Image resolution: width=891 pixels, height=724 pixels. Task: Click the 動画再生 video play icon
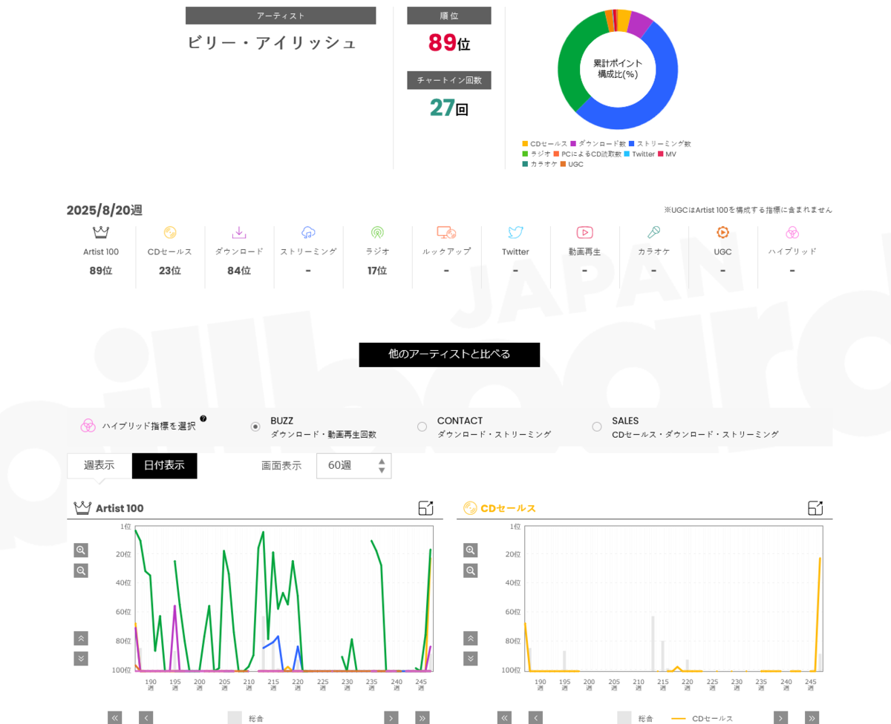(x=584, y=232)
